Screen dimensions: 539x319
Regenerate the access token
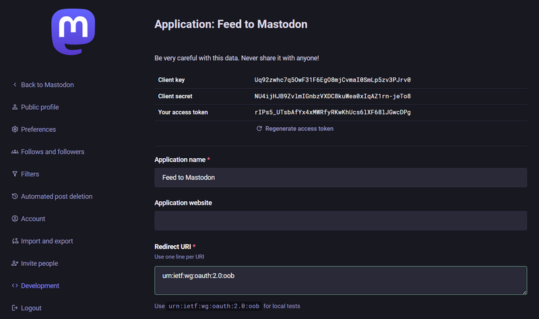point(299,129)
